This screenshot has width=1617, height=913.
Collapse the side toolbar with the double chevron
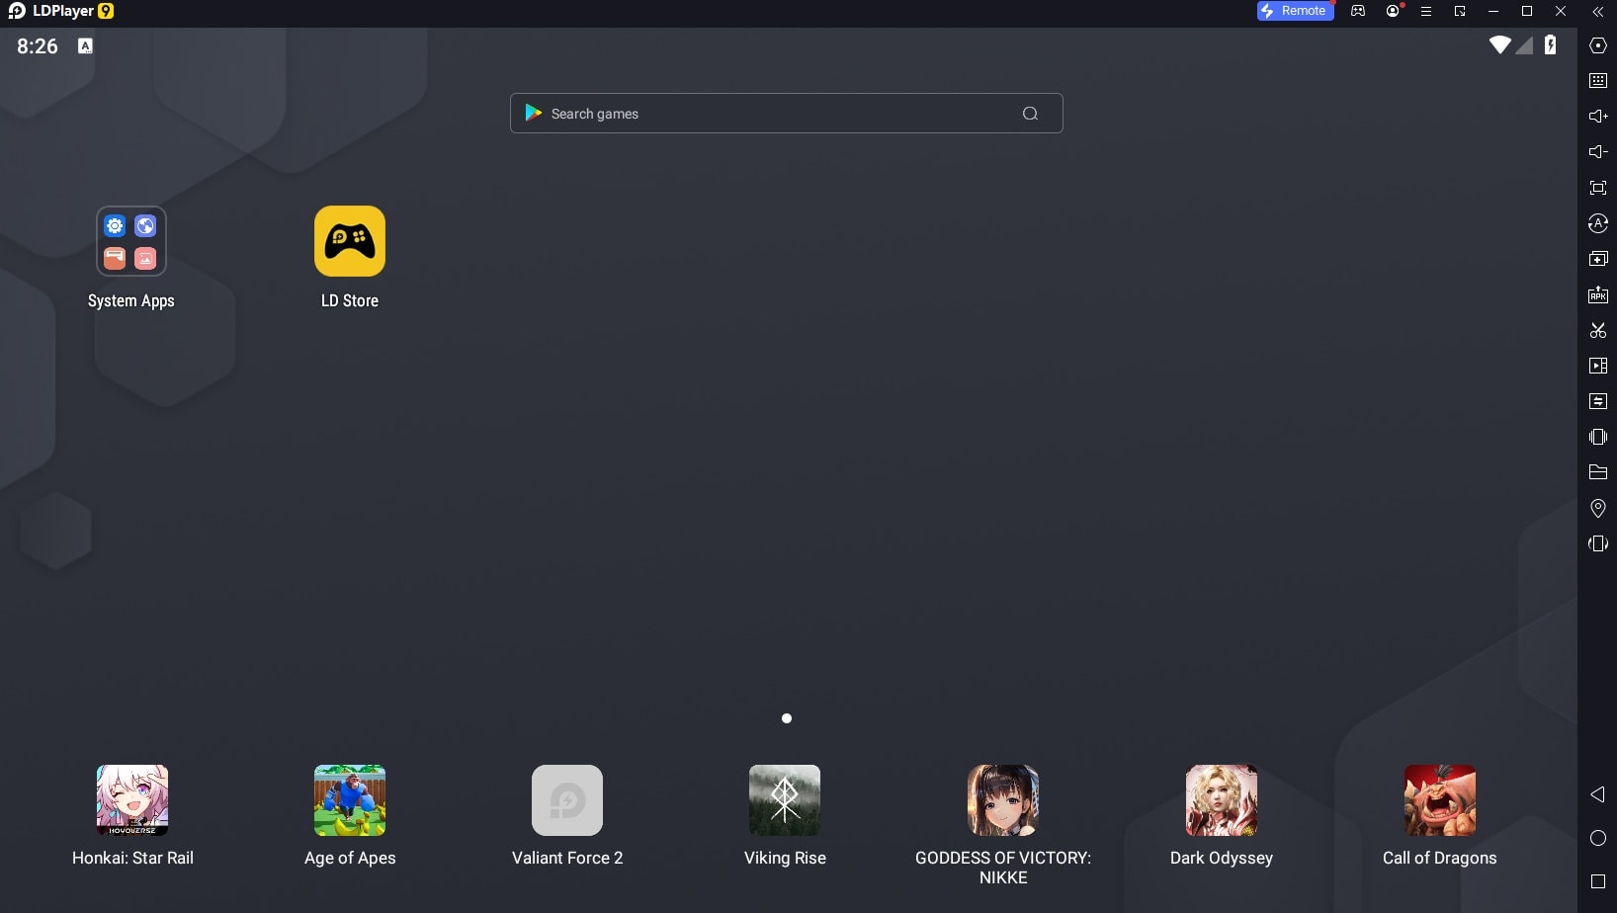[1597, 12]
